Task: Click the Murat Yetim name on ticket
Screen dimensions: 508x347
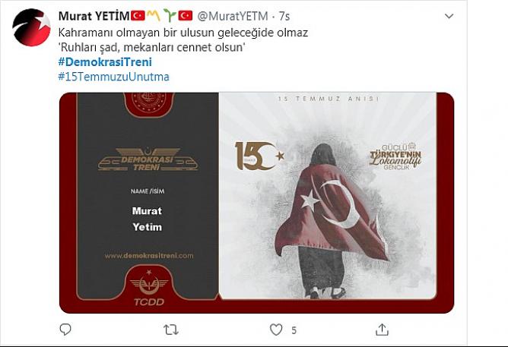Action: pyautogui.click(x=147, y=219)
